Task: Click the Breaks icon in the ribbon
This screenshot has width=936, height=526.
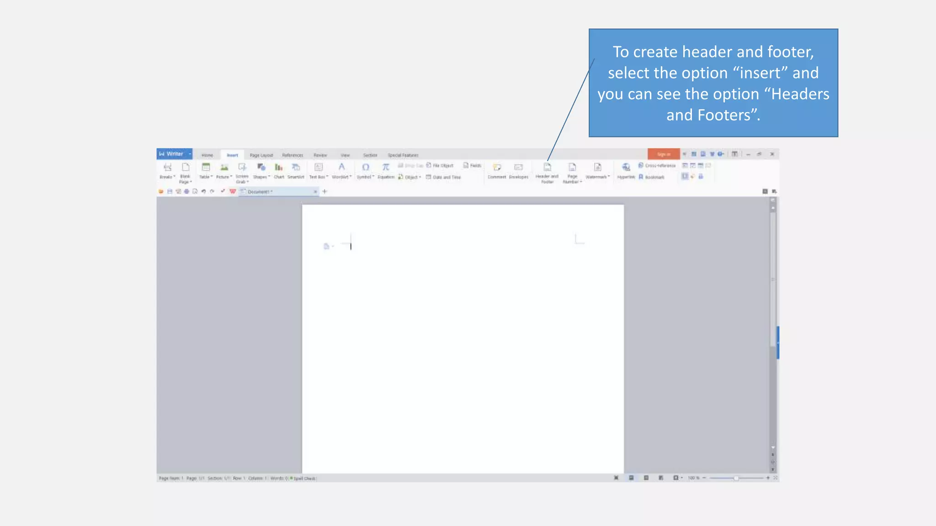Action: tap(167, 167)
